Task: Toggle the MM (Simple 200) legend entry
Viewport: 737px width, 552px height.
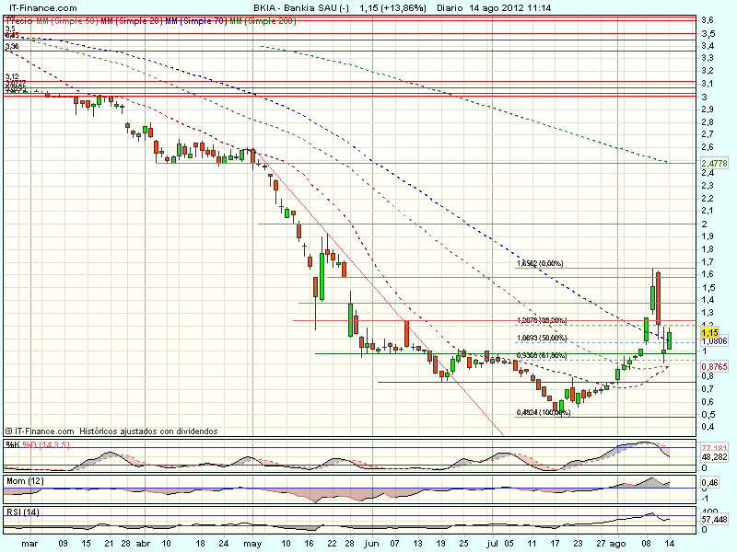Action: click(x=264, y=19)
